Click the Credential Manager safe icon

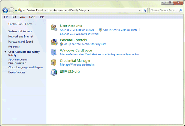[54, 63]
